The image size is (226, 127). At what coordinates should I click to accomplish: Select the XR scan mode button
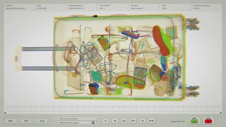click(115, 121)
